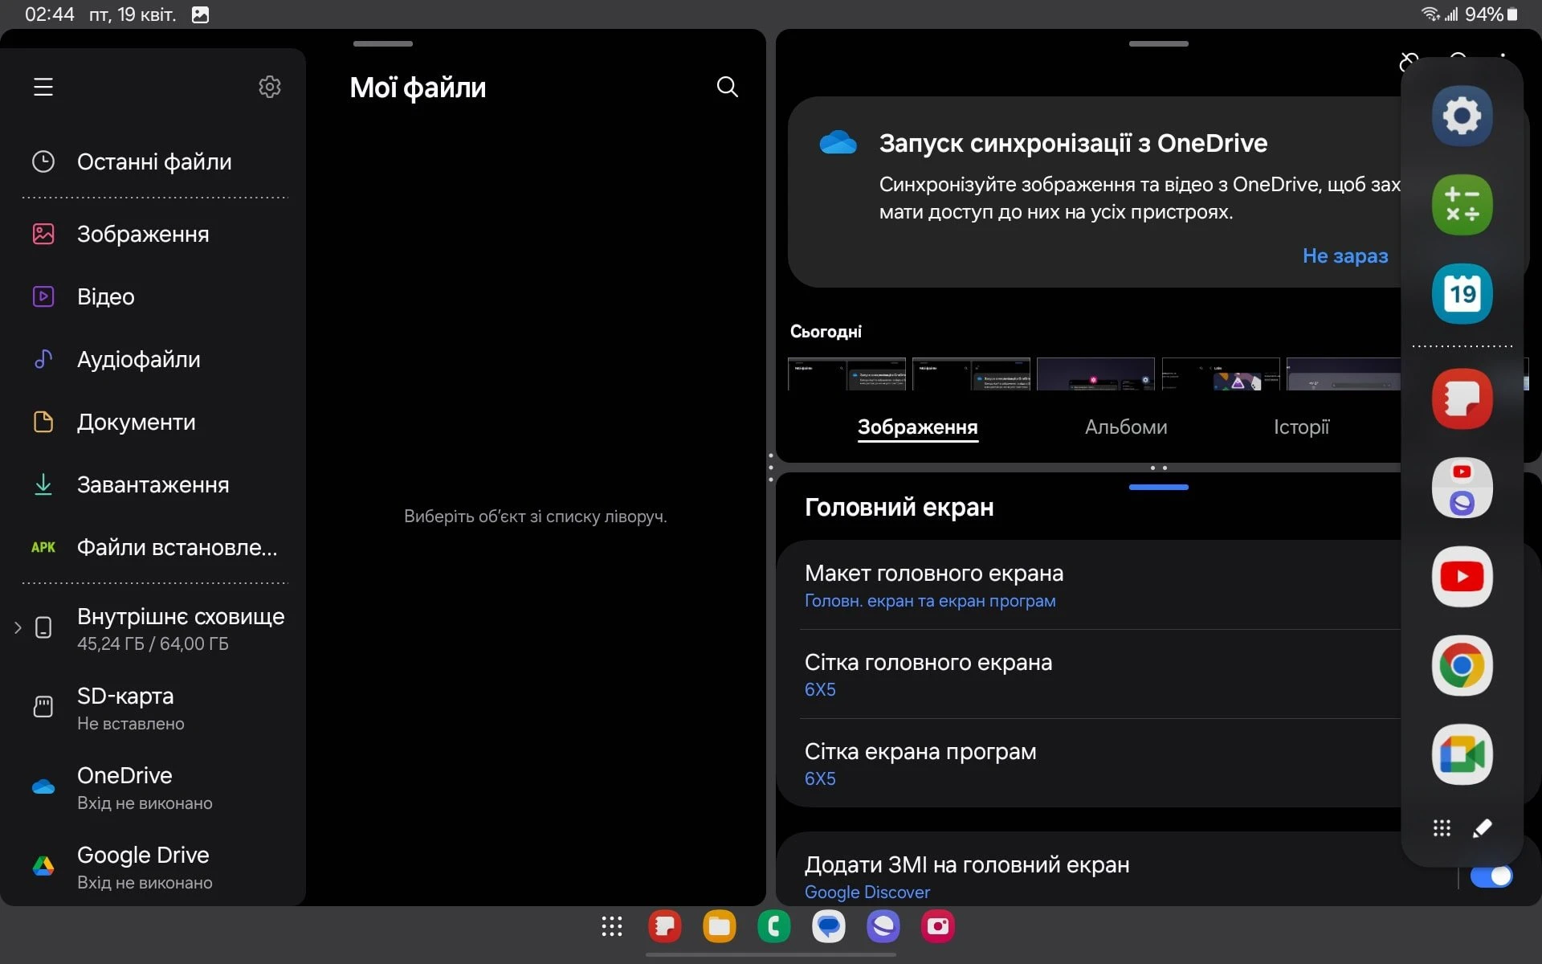Open Samsung Internet from the taskbar
Image resolution: width=1542 pixels, height=964 pixels.
click(x=883, y=926)
